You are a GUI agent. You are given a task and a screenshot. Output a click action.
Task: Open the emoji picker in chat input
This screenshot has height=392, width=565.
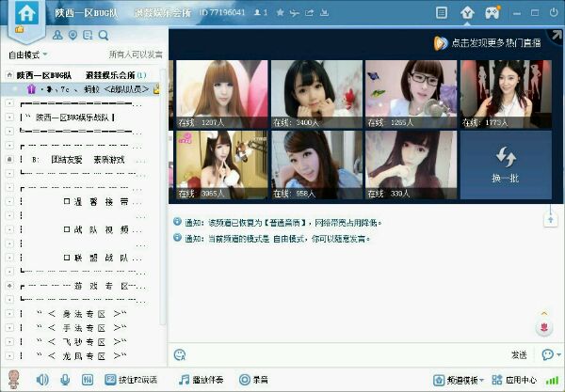tap(180, 355)
